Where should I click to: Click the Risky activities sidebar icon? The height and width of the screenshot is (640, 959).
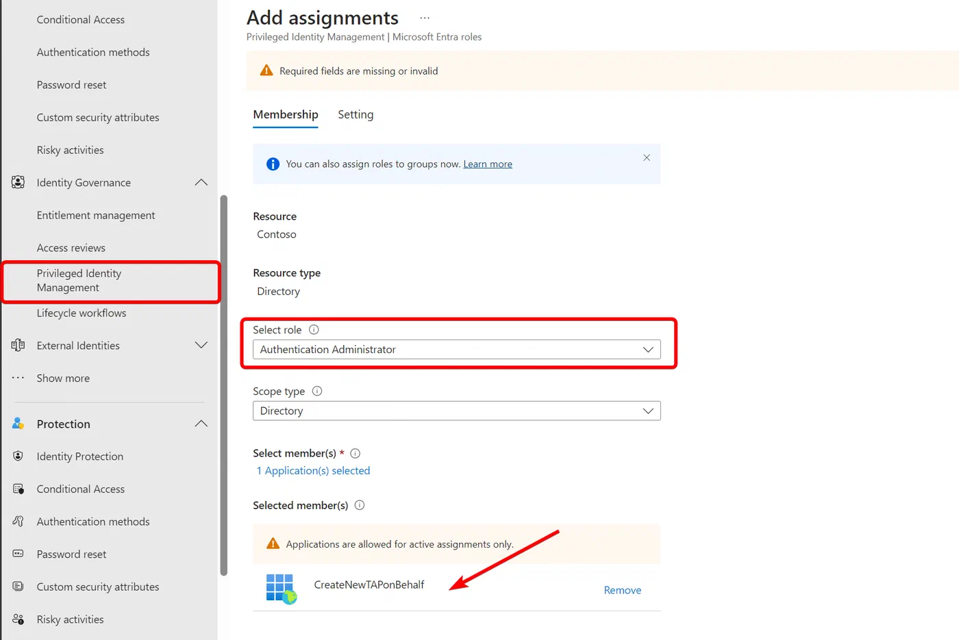(18, 619)
